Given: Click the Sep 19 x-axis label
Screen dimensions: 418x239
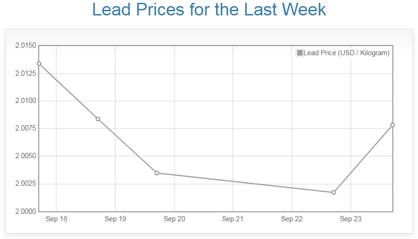Looking at the screenshot, I should tap(115, 219).
